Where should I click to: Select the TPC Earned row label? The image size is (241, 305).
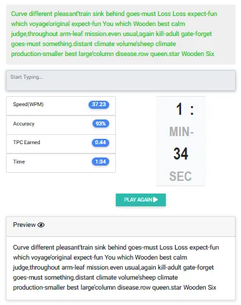tap(27, 142)
